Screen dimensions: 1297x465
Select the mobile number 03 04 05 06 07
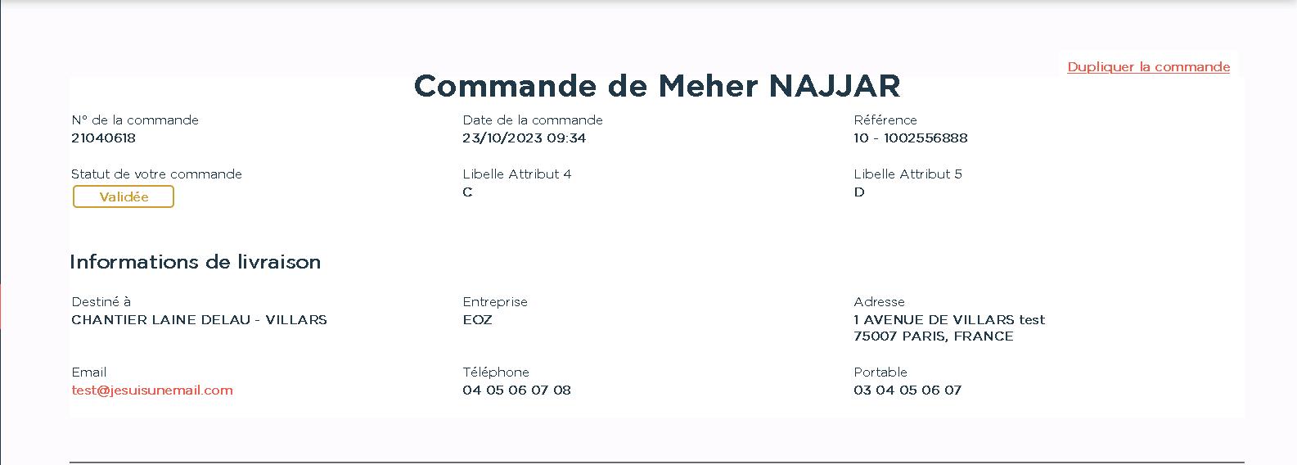[907, 391]
